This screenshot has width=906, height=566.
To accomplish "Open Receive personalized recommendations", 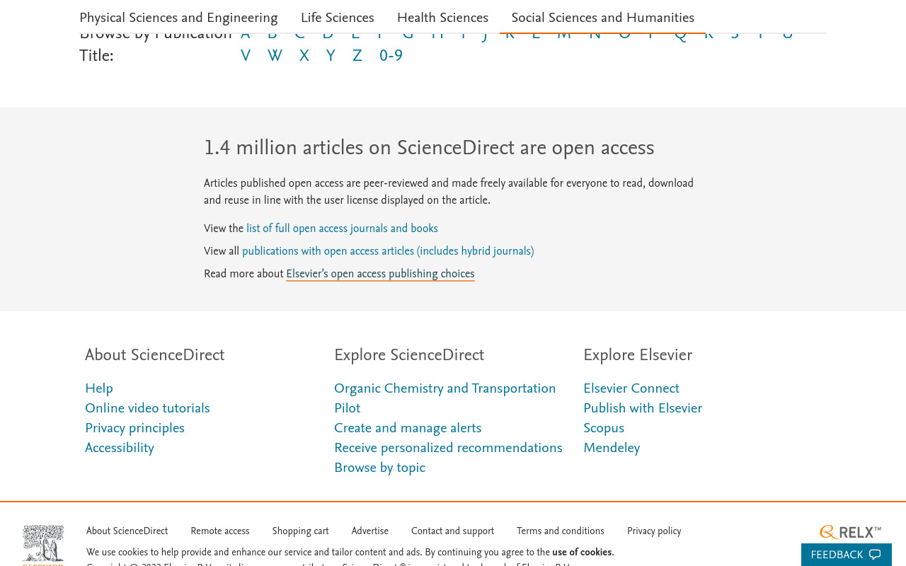I will coord(448,448).
